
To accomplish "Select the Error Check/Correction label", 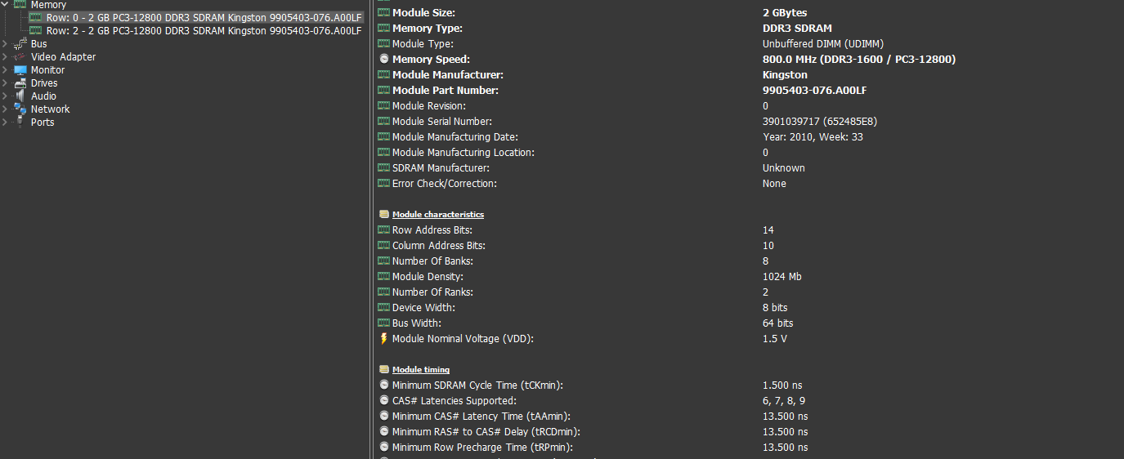I will coord(445,184).
